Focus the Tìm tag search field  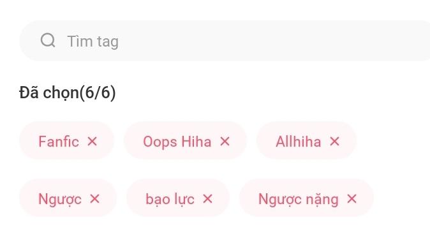point(225,41)
